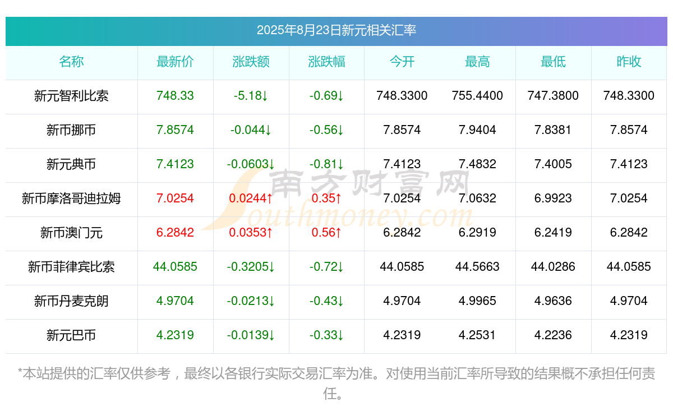Select high value 4.9965

477,301
